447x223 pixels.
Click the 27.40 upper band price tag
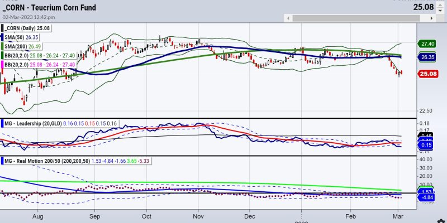pyautogui.click(x=426, y=43)
